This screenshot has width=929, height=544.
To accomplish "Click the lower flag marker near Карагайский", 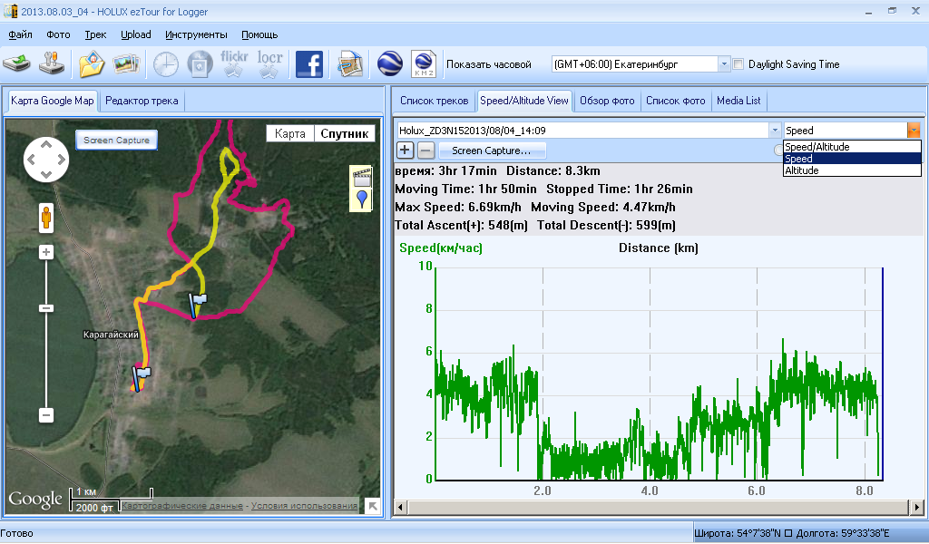I will (141, 379).
